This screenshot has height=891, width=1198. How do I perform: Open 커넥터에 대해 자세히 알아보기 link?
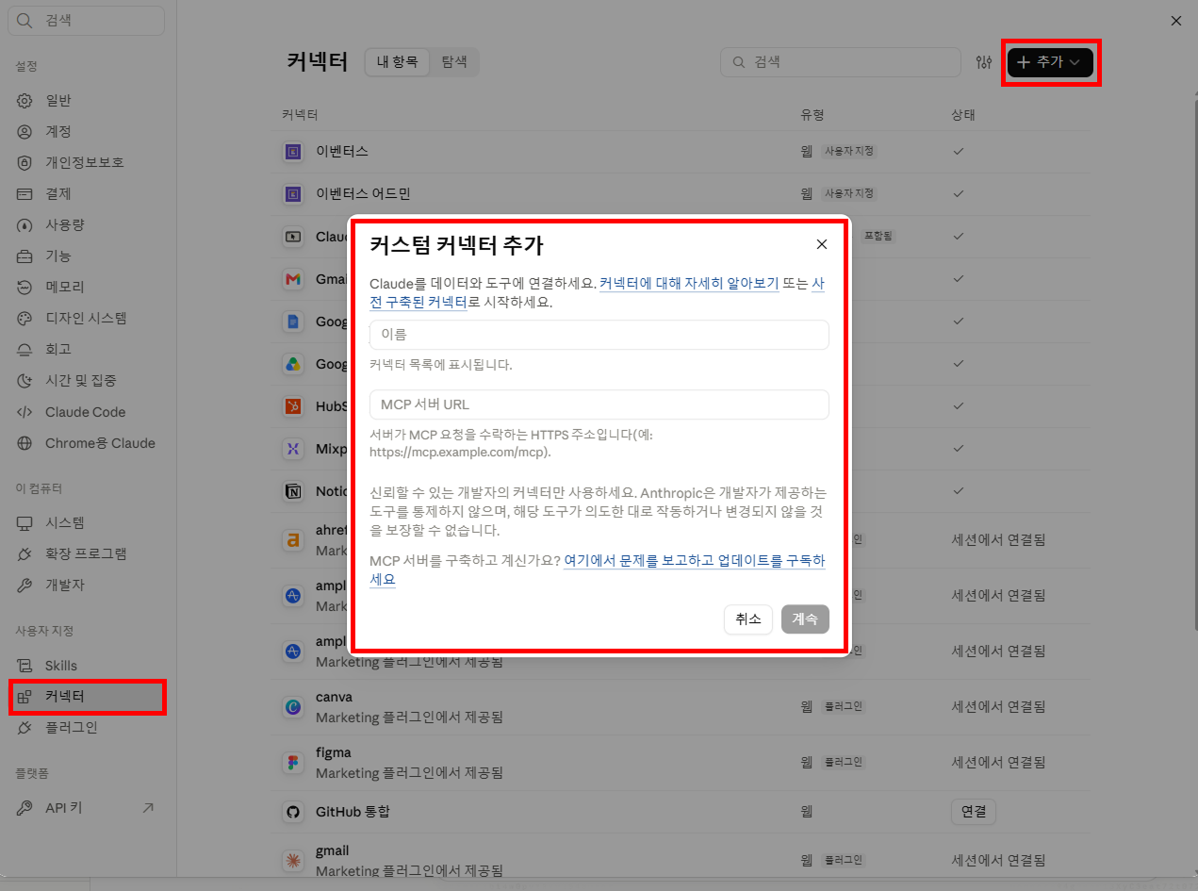click(x=689, y=283)
